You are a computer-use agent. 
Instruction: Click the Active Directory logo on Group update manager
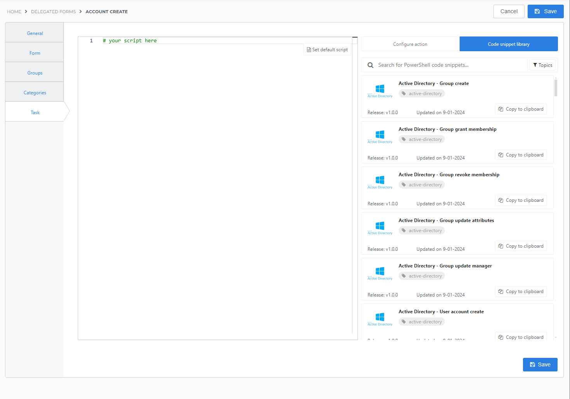click(x=380, y=274)
